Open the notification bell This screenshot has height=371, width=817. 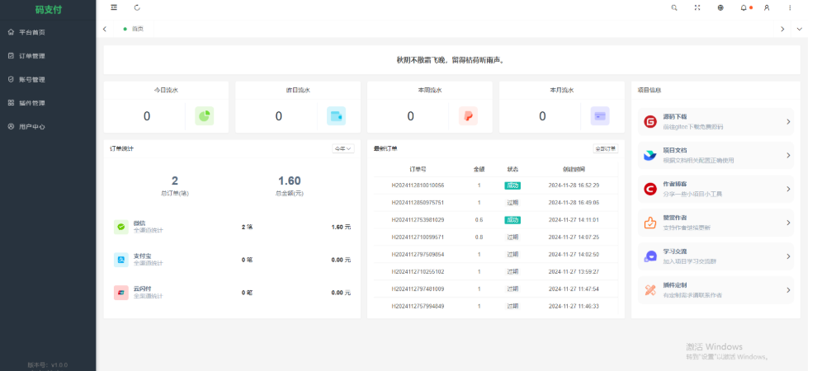point(744,7)
